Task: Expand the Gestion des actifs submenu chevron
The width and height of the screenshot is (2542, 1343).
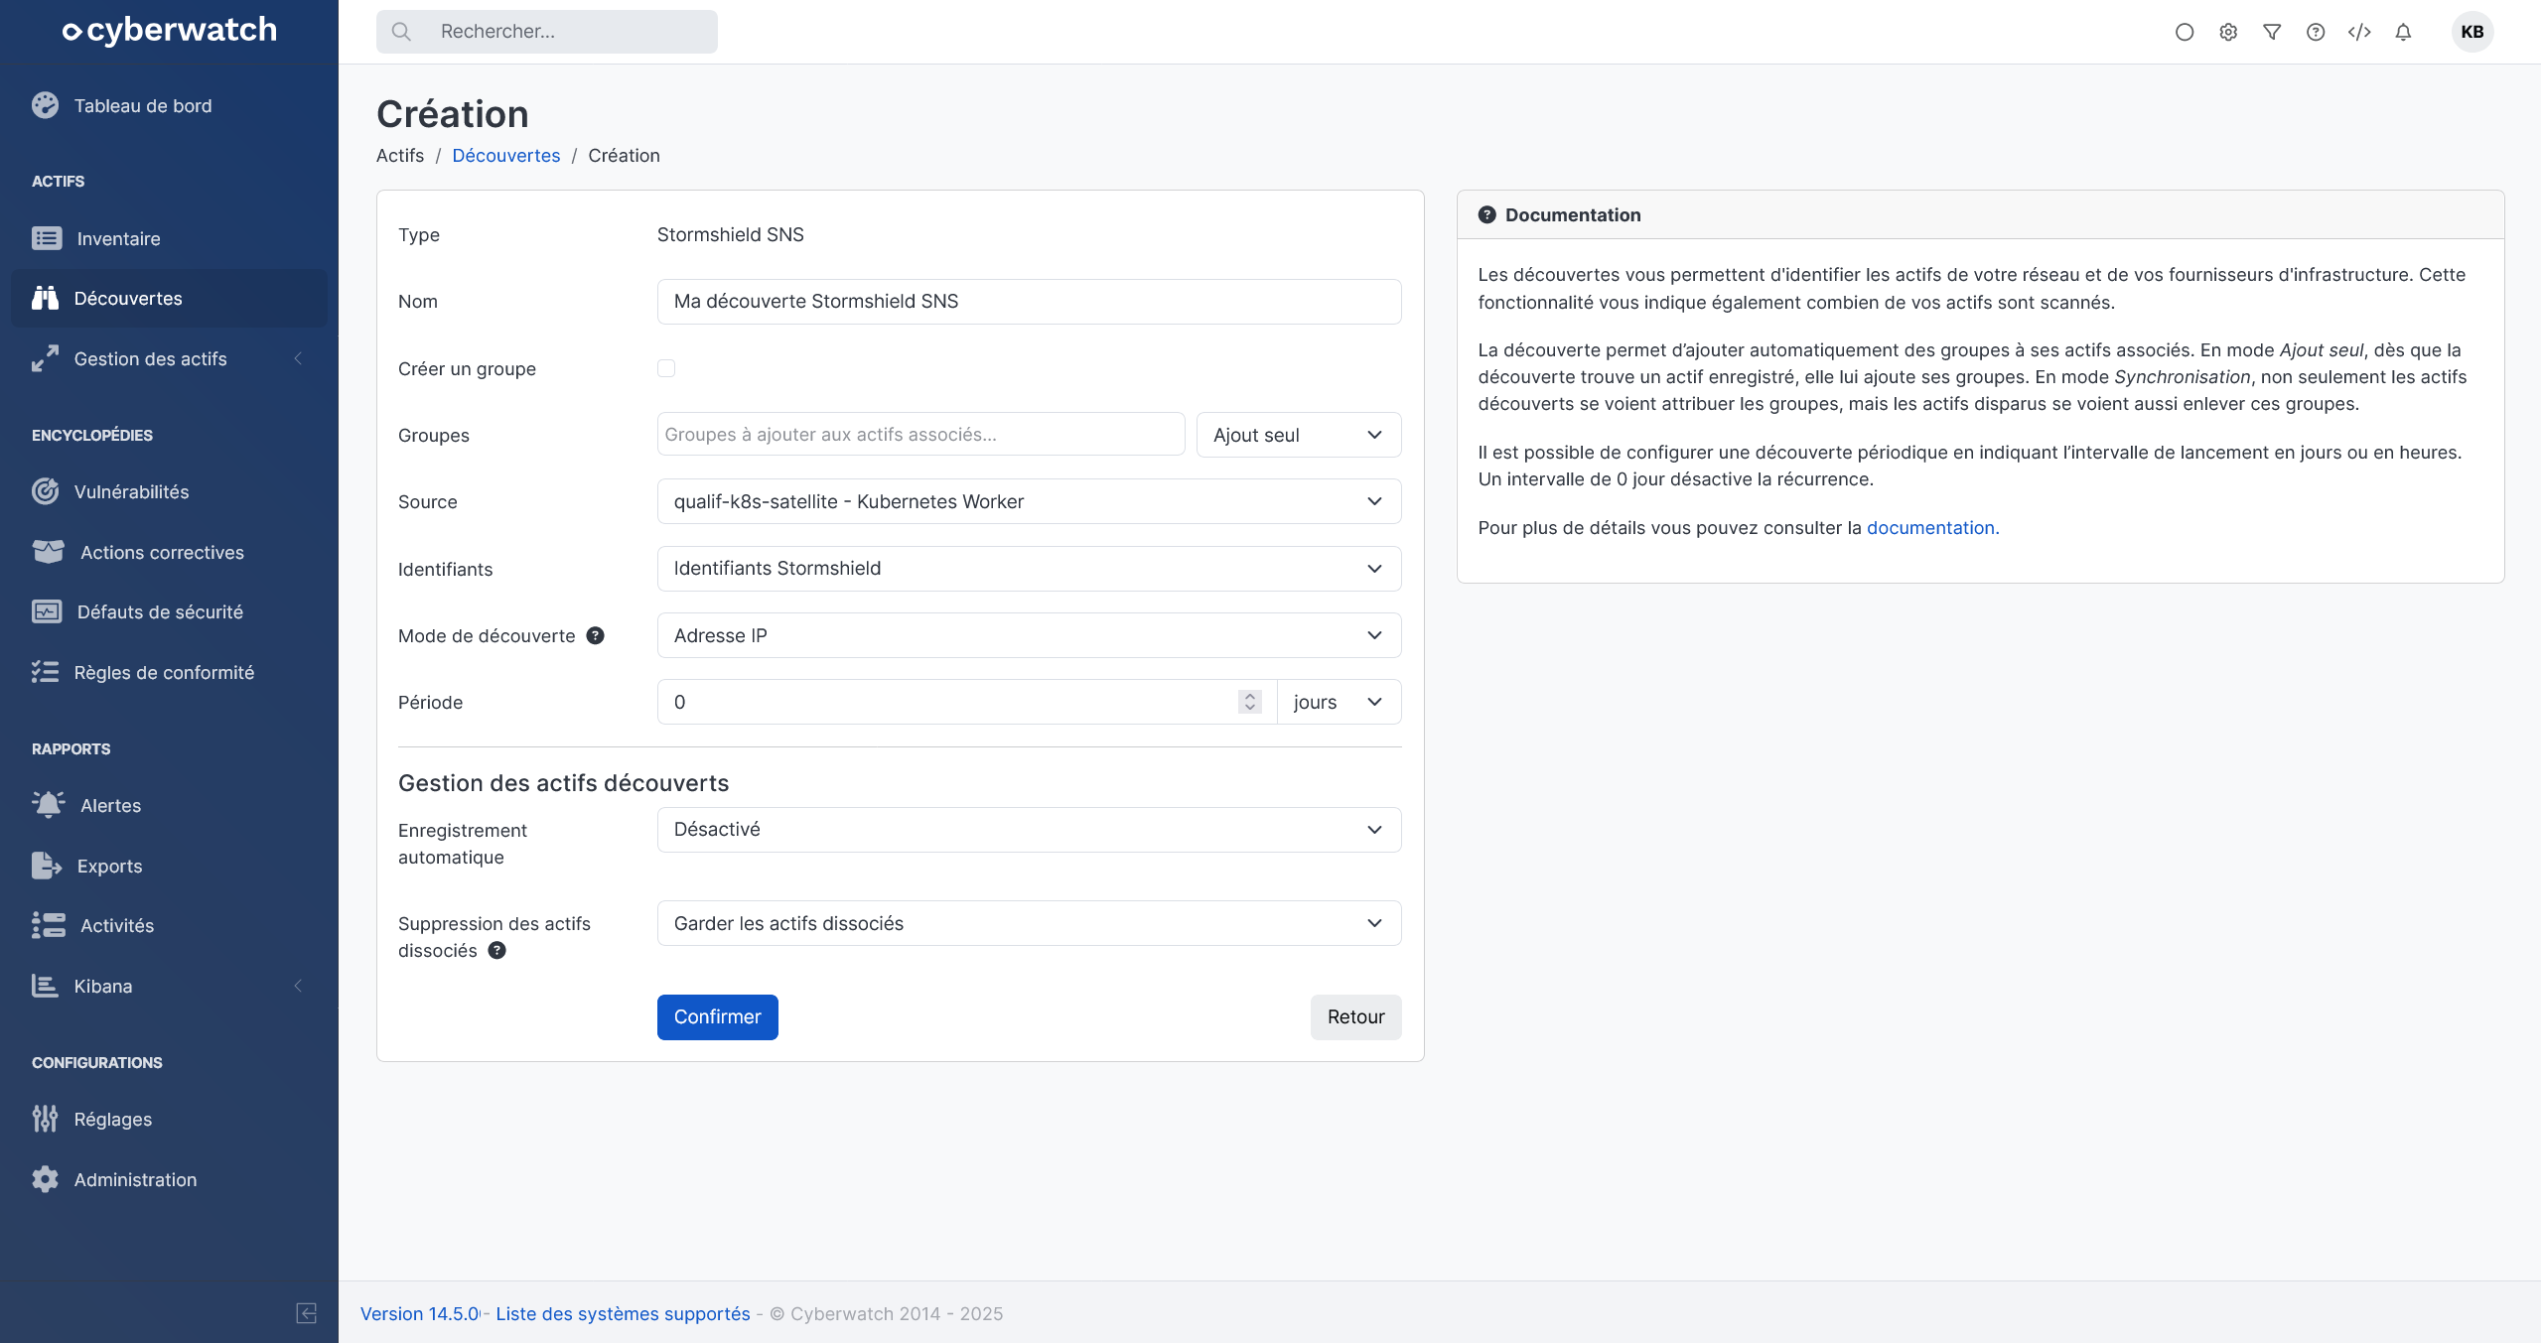Action: 298,358
